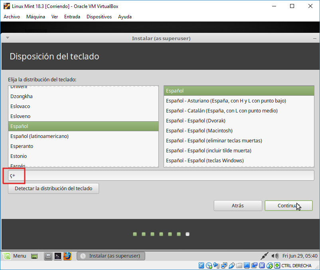The image size is (320, 270).
Task: Click the gray monitor launcher in panel
Action: tap(48, 256)
